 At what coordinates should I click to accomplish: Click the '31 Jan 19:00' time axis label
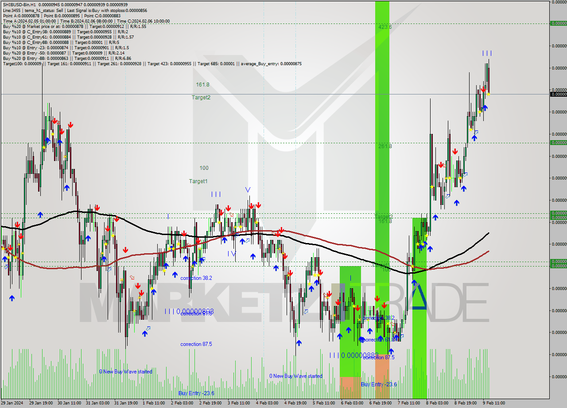click(x=126, y=403)
